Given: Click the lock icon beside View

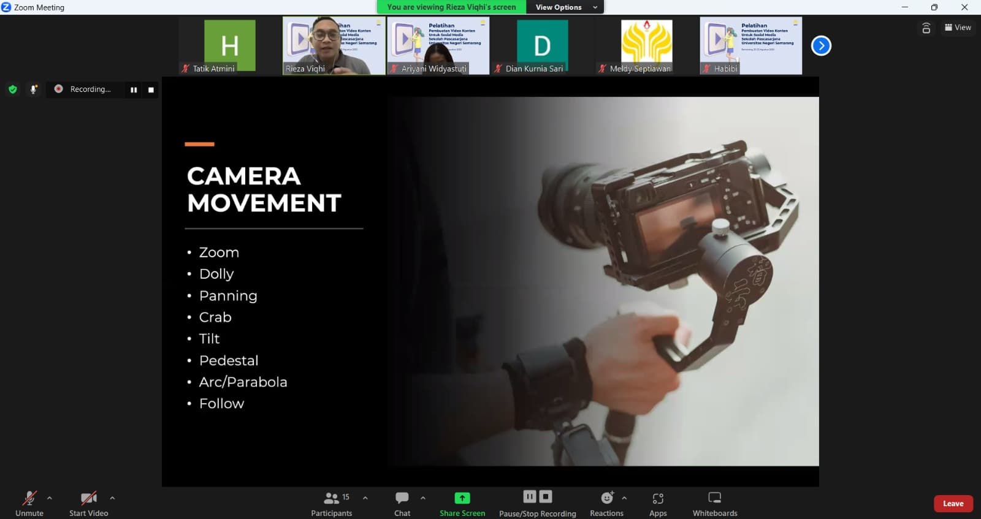Looking at the screenshot, I should click(x=926, y=28).
